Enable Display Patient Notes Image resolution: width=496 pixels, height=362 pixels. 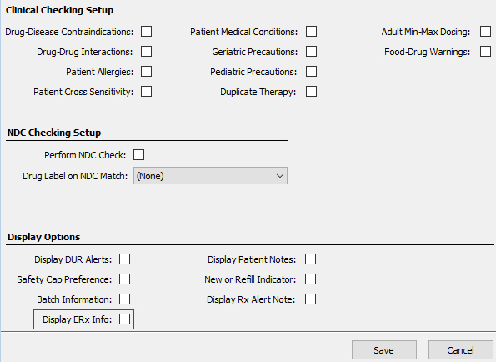(x=311, y=259)
